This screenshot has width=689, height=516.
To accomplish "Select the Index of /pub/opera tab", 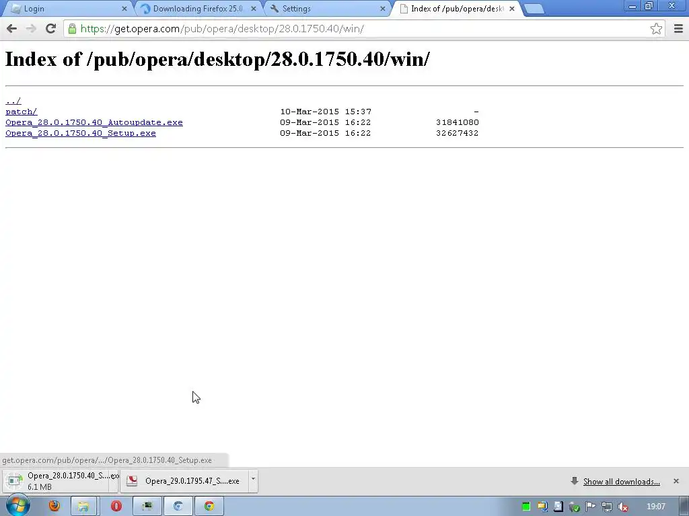I will click(456, 9).
